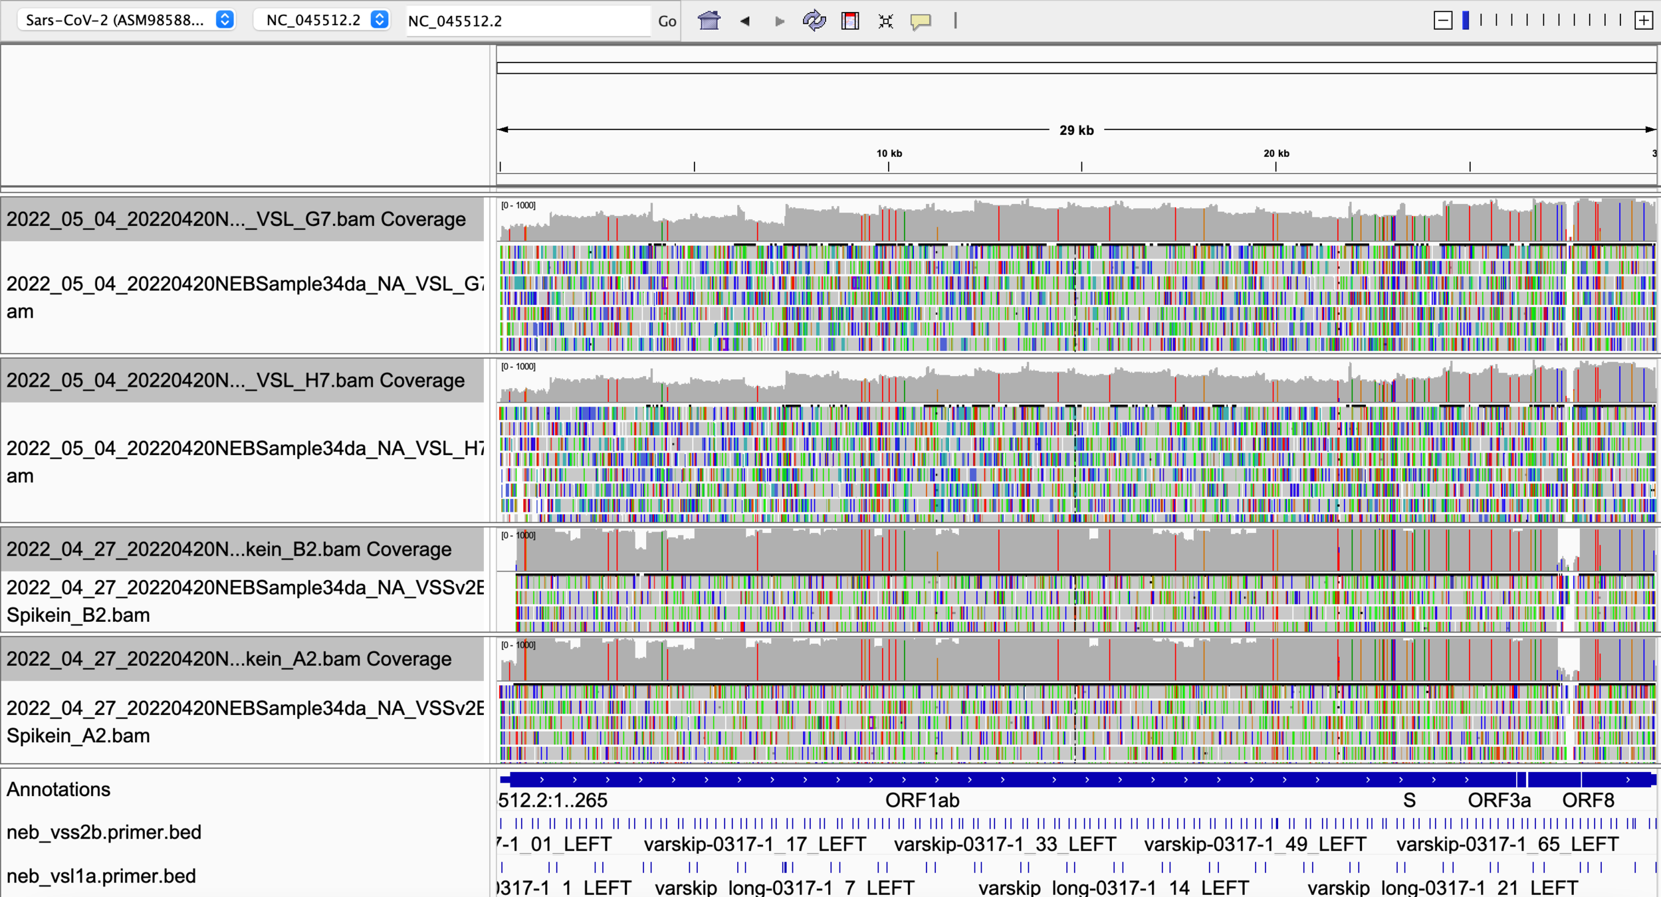
Task: Click the zoom out minus button
Action: [1442, 21]
